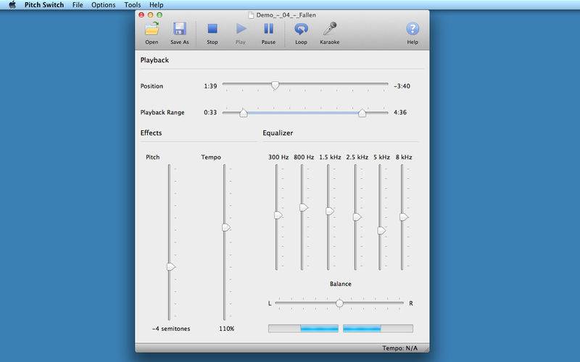Image resolution: width=580 pixels, height=362 pixels.
Task: Click the Save As floppy disk icon
Action: (x=179, y=29)
